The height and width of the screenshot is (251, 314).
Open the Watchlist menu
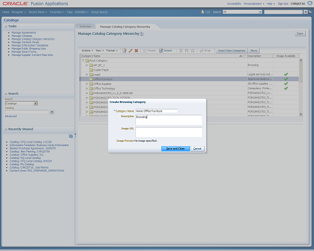pyautogui.click(x=81, y=12)
